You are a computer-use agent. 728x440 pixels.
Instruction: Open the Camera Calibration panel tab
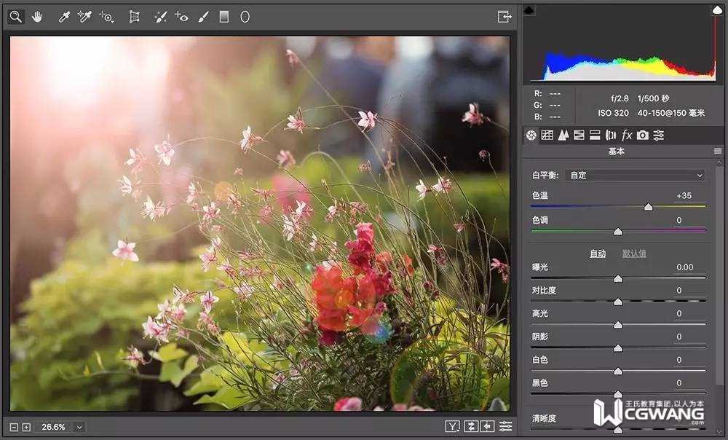643,135
